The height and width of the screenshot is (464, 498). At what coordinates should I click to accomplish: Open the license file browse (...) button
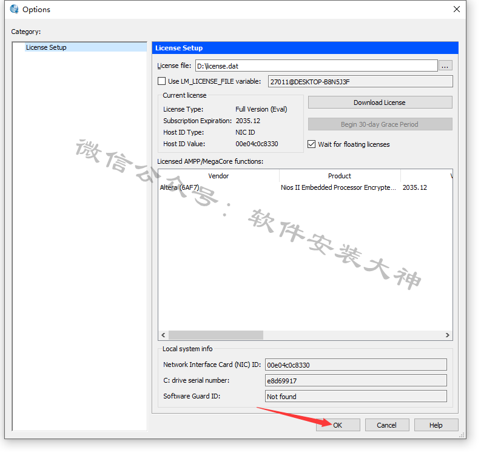point(445,66)
